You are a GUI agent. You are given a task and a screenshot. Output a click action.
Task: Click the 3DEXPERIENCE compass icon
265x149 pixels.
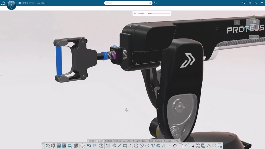pyautogui.click(x=11, y=5)
